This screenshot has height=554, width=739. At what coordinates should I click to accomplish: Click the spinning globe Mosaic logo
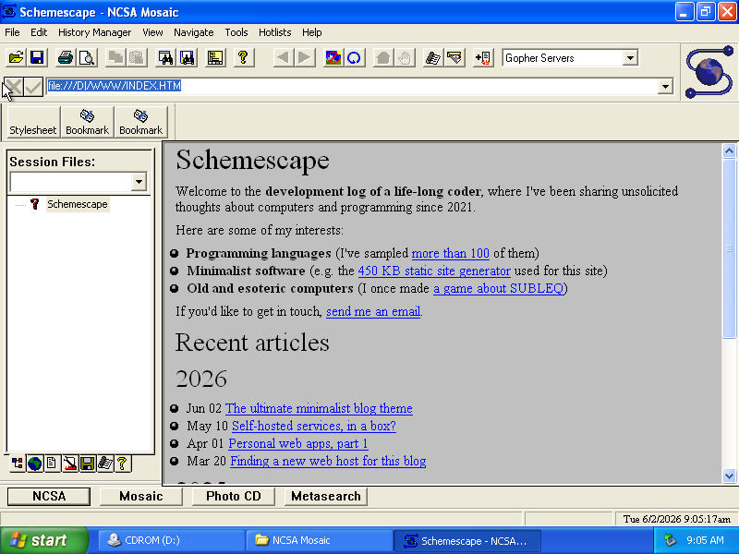709,72
